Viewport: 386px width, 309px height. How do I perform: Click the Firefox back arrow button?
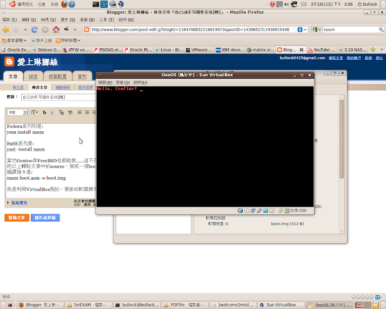pos(6,30)
